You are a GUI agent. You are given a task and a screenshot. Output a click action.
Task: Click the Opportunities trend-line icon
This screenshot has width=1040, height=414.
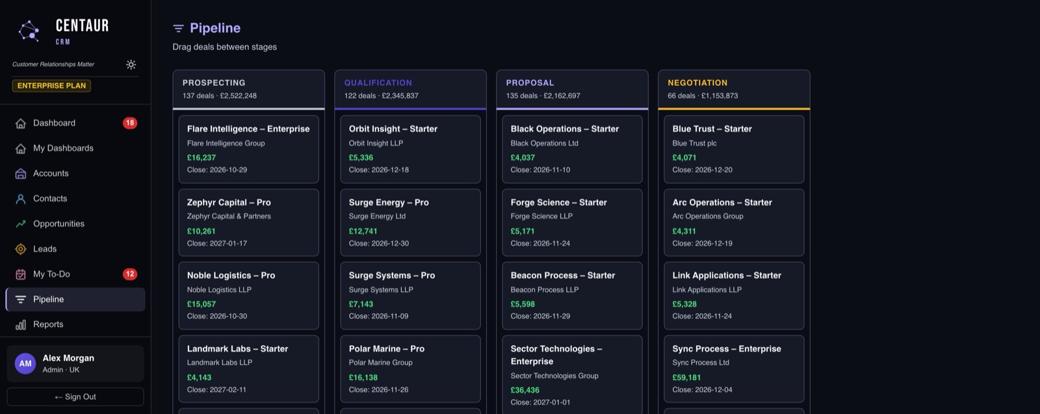pos(21,224)
